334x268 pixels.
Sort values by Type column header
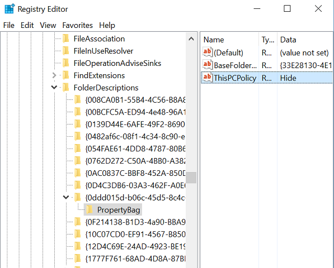click(268, 40)
